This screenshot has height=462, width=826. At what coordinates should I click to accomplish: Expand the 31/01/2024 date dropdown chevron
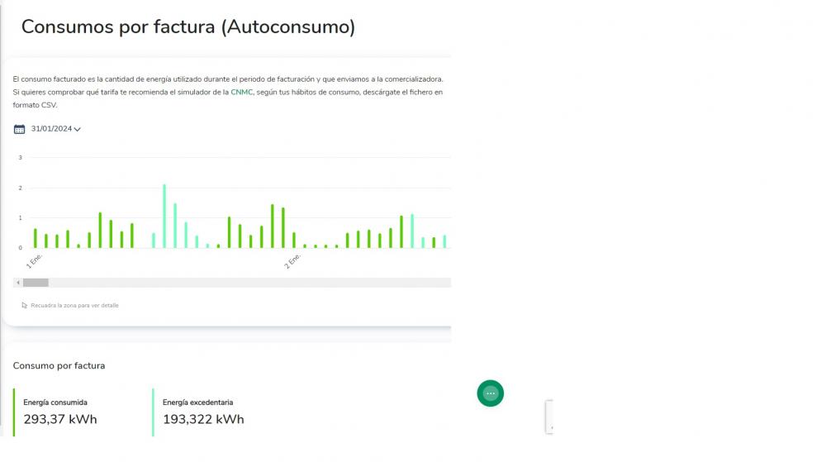pos(78,129)
